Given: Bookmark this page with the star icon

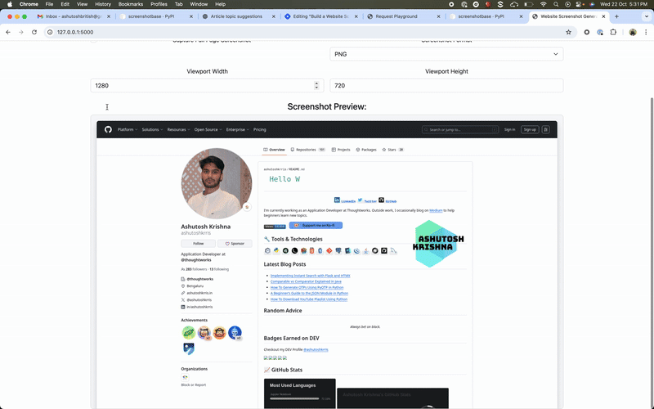Looking at the screenshot, I should point(568,32).
